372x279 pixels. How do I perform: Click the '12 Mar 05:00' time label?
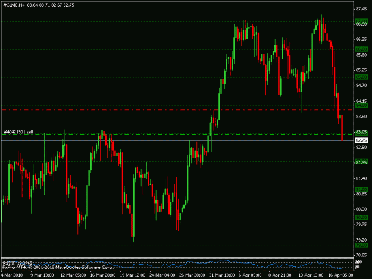click(x=73, y=275)
